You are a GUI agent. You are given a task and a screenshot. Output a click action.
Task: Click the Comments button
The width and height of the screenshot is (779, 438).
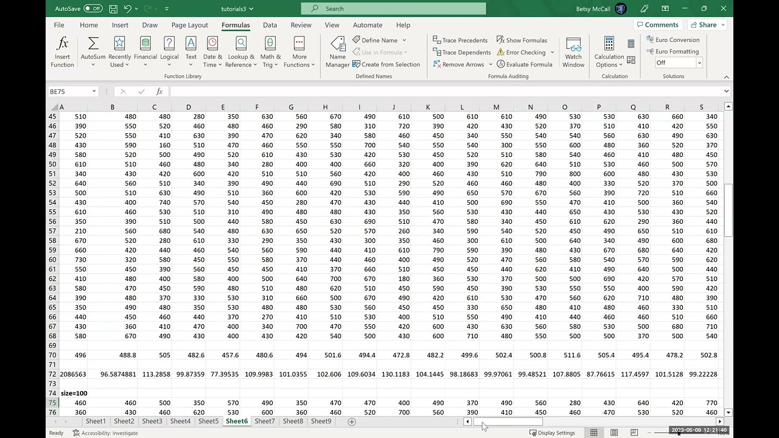(657, 25)
